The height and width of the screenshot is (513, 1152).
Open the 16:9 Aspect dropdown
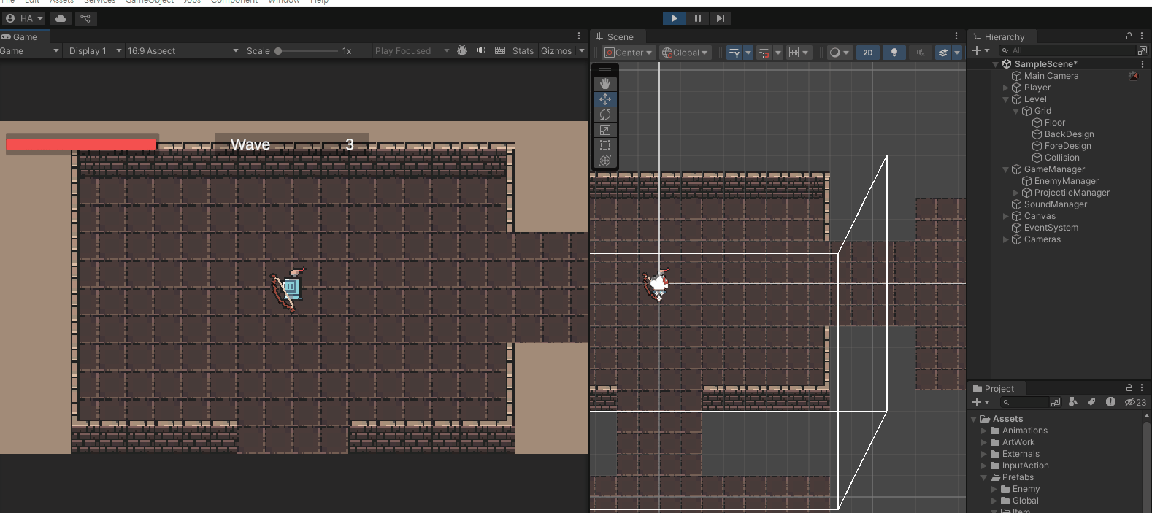click(x=183, y=51)
